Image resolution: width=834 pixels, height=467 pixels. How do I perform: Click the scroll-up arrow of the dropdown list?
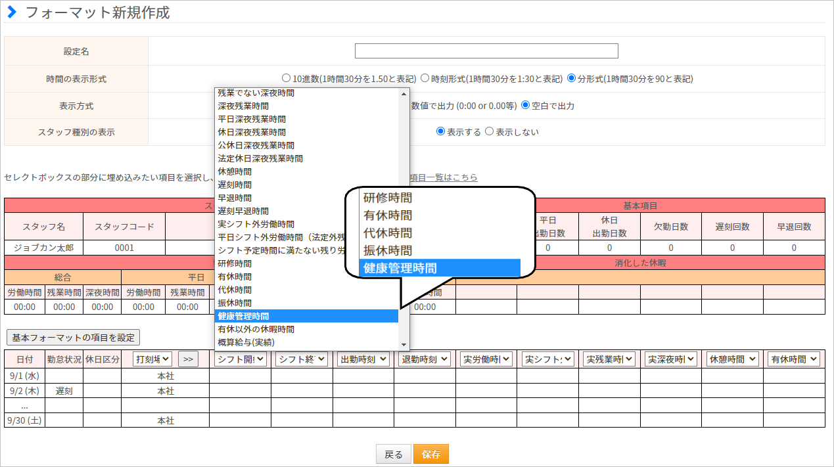[x=404, y=94]
